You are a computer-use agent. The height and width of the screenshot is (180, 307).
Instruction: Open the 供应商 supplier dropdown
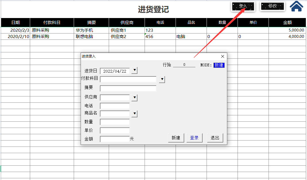click(134, 97)
